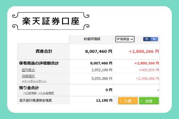Open the →入出金履歴 link
The image size is (179, 119).
point(46,93)
